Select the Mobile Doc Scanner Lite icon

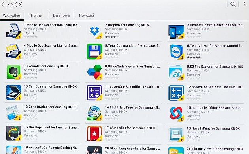tap(13, 52)
